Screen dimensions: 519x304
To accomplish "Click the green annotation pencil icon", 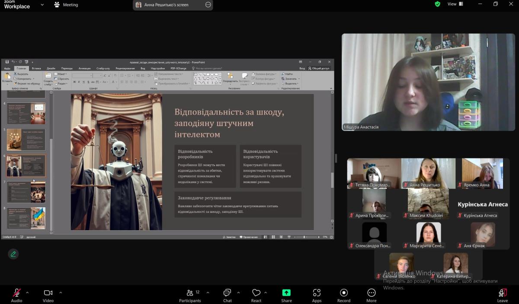I will pos(13,254).
